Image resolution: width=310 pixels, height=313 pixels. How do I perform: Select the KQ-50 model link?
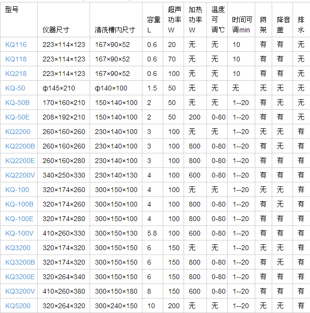click(15, 88)
